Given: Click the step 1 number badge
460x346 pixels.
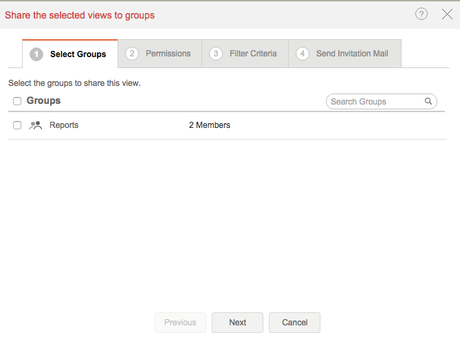Looking at the screenshot, I should (x=36, y=54).
